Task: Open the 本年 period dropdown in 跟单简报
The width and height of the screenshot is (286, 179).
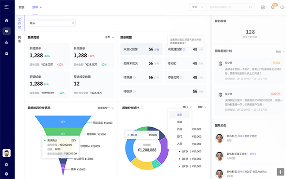Action: 110,37
